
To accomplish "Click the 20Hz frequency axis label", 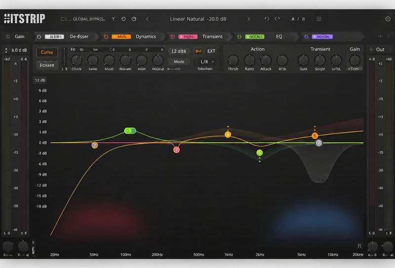I will pos(55,255).
